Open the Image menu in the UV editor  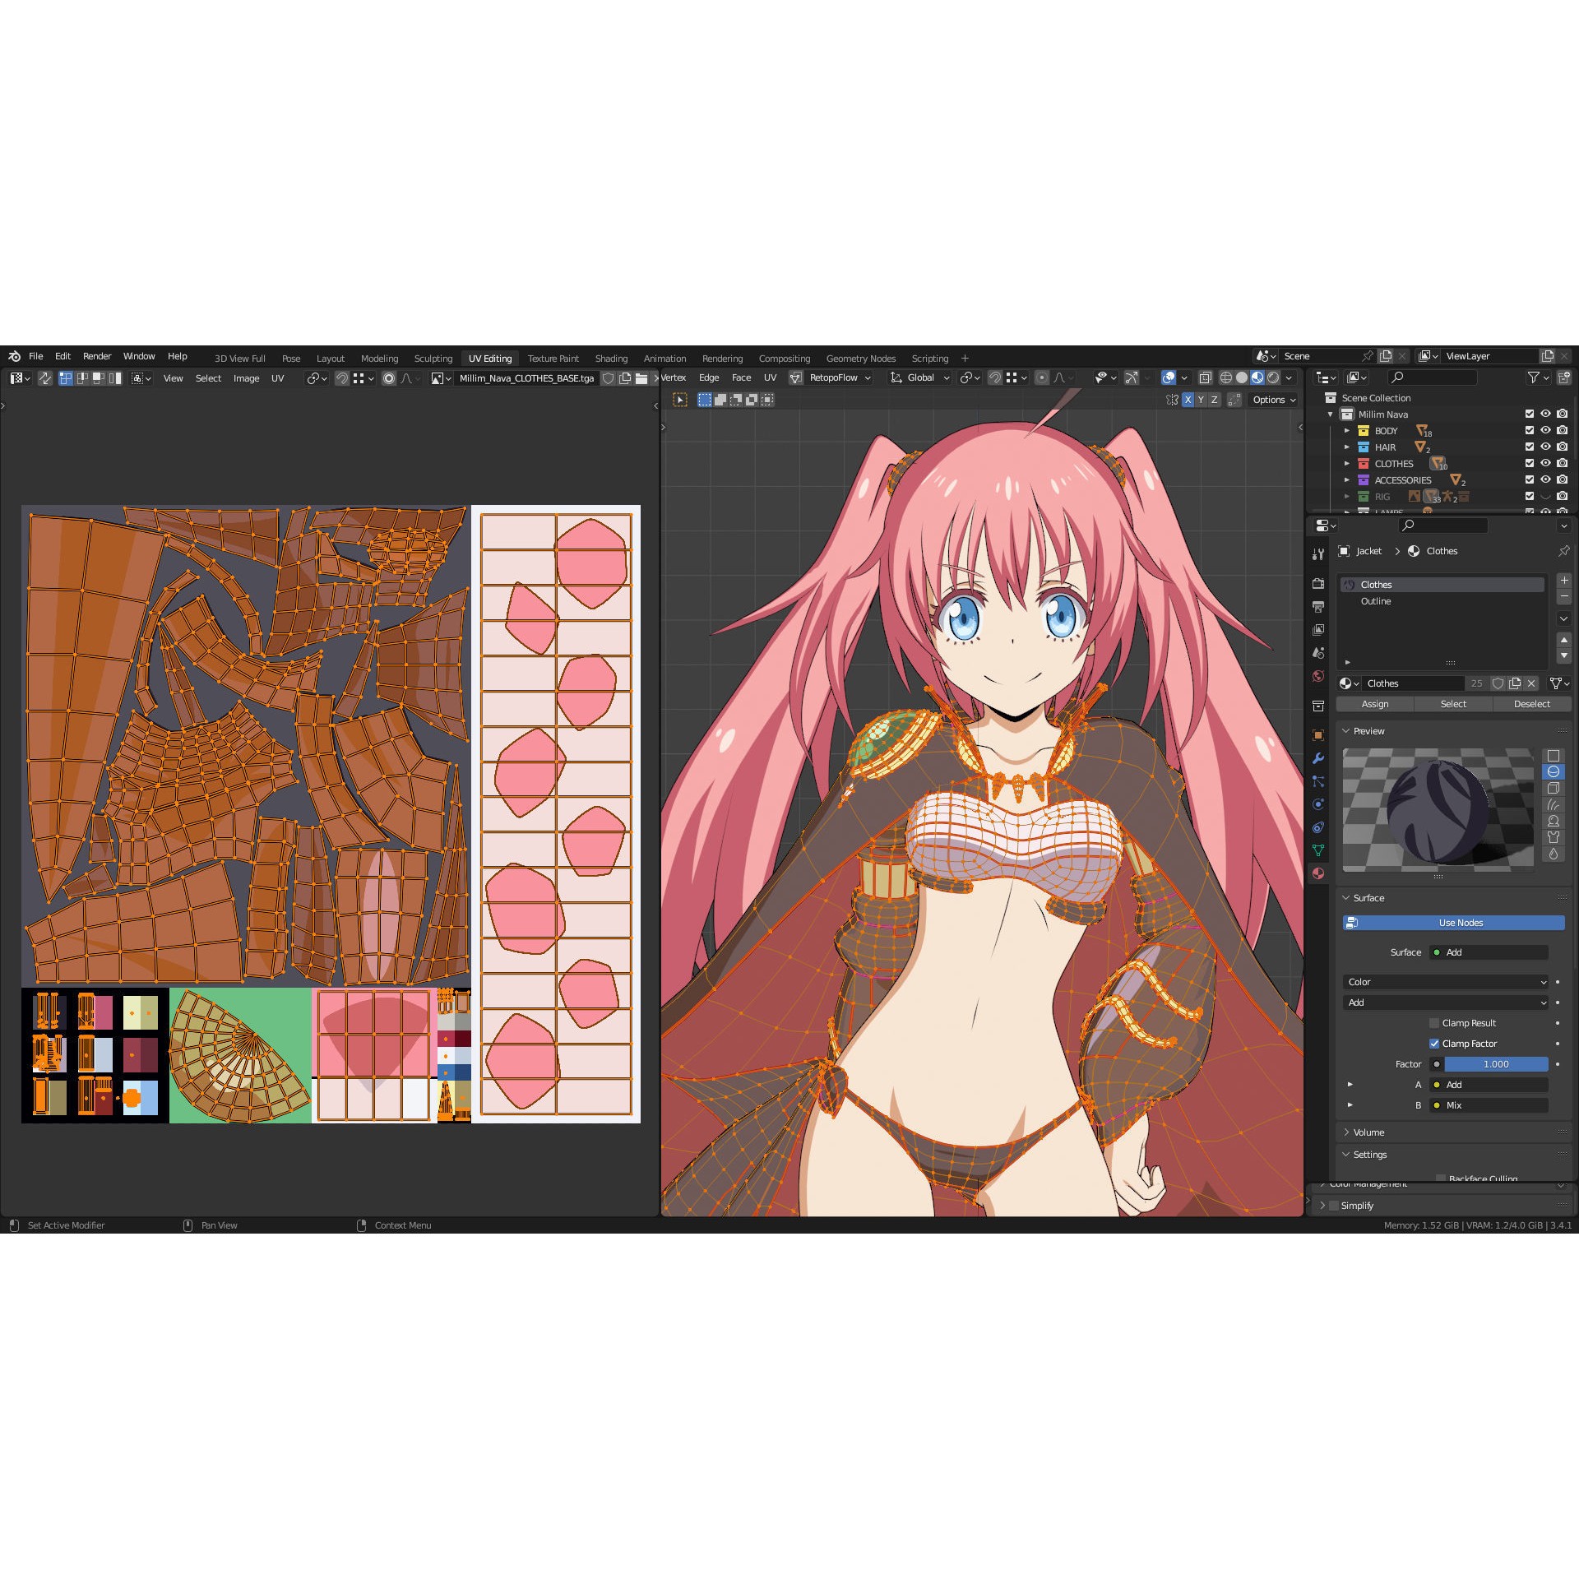(246, 377)
